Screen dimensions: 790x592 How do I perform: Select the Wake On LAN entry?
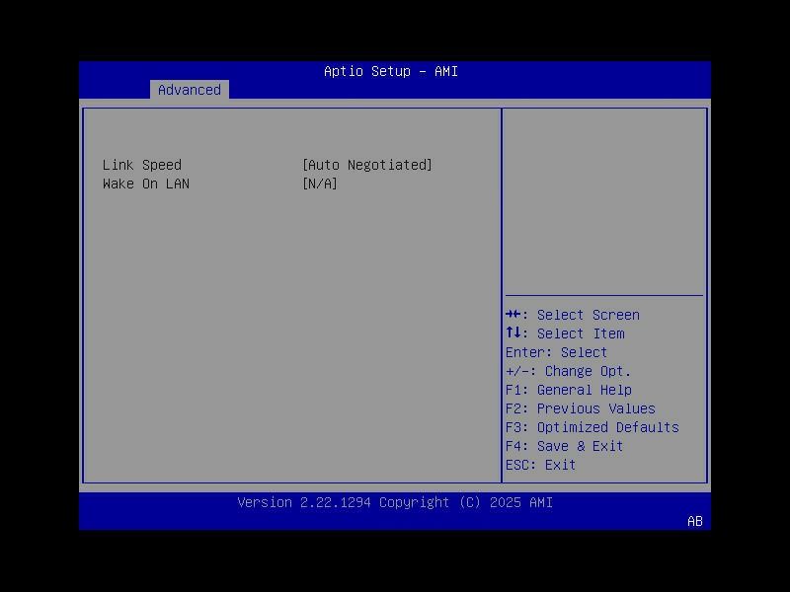(145, 184)
